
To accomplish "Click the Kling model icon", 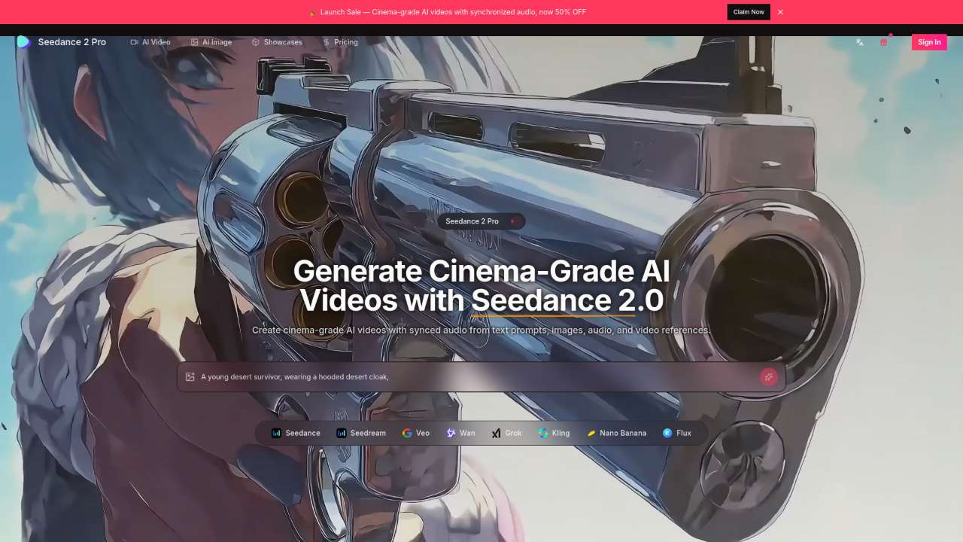I will pyautogui.click(x=543, y=433).
